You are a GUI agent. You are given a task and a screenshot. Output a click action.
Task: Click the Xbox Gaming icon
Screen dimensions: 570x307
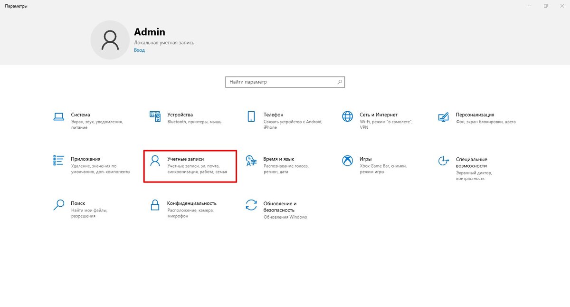tap(348, 161)
